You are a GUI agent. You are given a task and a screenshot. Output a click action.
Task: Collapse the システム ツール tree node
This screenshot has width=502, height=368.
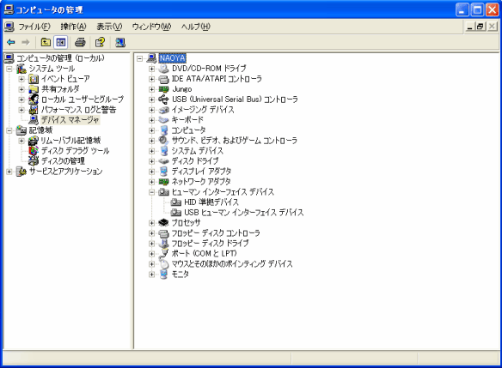coord(9,69)
